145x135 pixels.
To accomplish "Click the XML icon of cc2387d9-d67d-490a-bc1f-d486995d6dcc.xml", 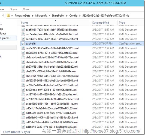I will click(x=23, y=99).
